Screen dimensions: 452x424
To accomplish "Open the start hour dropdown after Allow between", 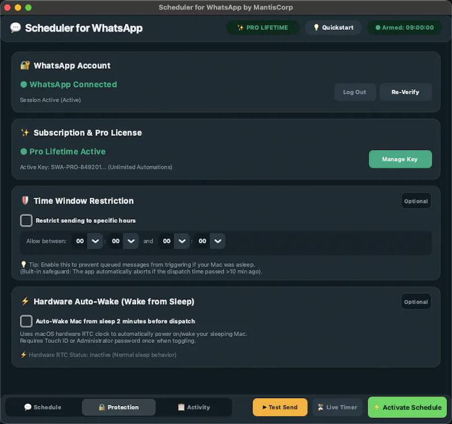I will coord(95,241).
